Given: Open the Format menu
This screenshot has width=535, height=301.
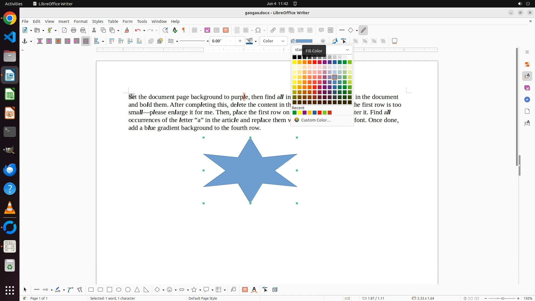Looking at the screenshot, I should click(81, 21).
